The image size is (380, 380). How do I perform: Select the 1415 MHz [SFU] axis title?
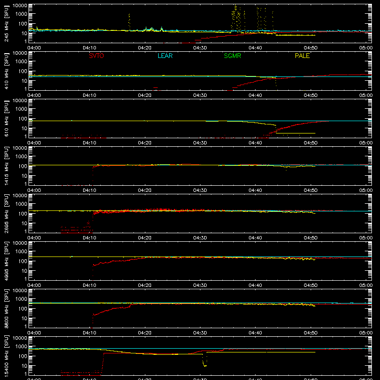(x=7, y=166)
